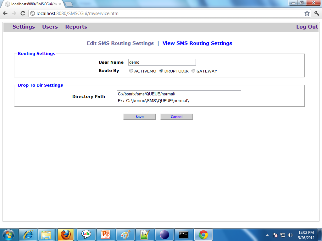Show hidden system tray icons
This screenshot has width=322, height=241.
pos(267,235)
